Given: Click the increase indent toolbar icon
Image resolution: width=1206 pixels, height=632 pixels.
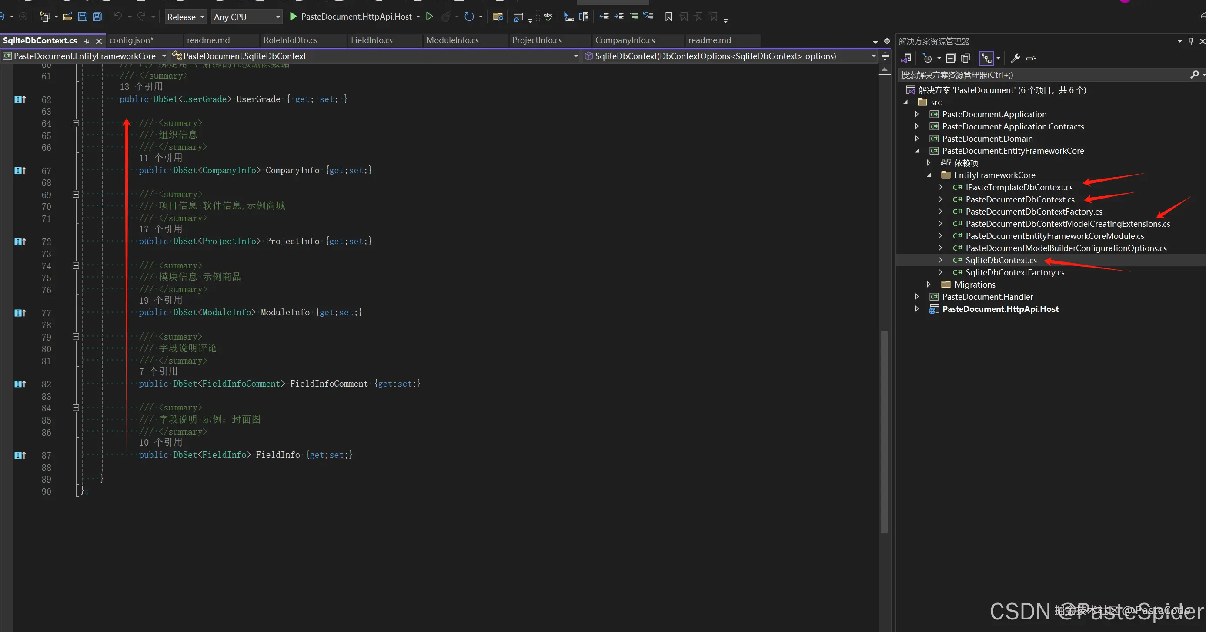Looking at the screenshot, I should [619, 17].
